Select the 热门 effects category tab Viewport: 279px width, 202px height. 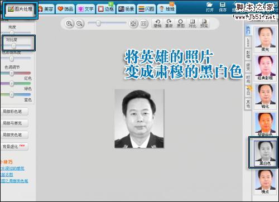(x=248, y=30)
